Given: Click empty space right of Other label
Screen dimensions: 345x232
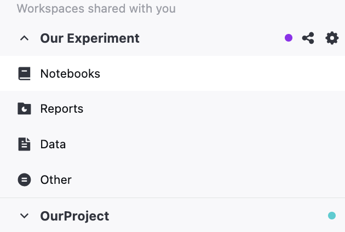Looking at the screenshot, I should [219, 179].
